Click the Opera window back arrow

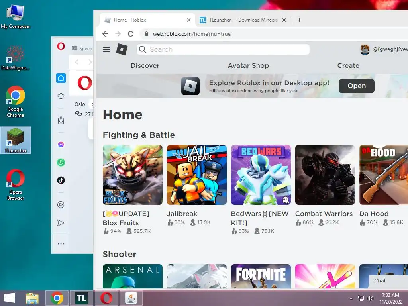point(77,62)
